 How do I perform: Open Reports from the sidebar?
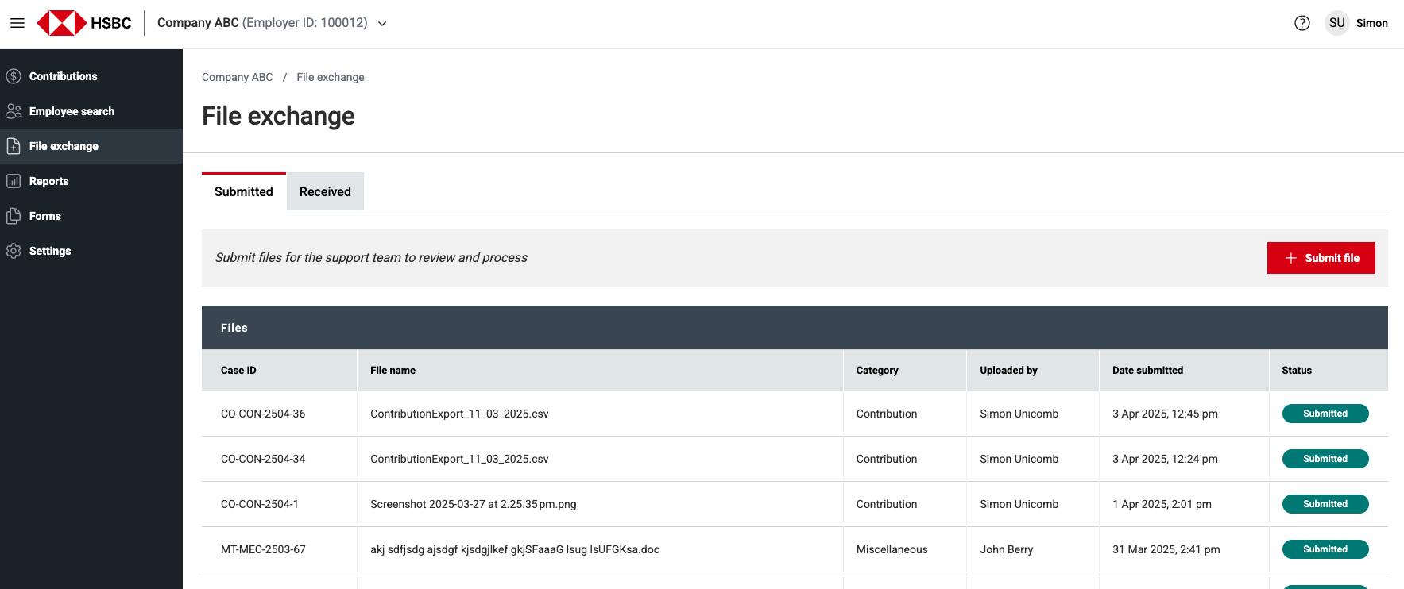pos(91,181)
